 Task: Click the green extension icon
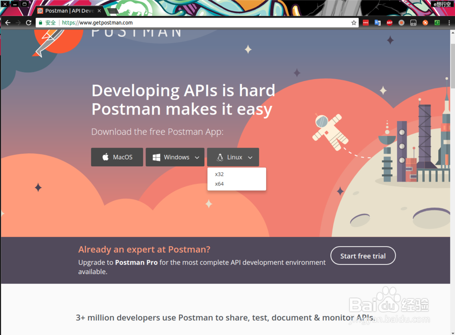[437, 23]
